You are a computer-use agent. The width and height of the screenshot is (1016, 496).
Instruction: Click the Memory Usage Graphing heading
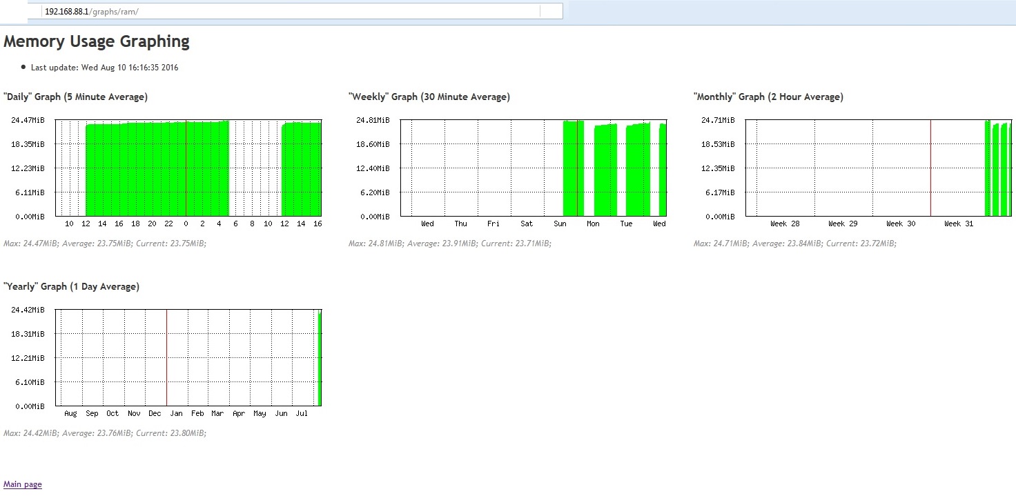point(97,41)
